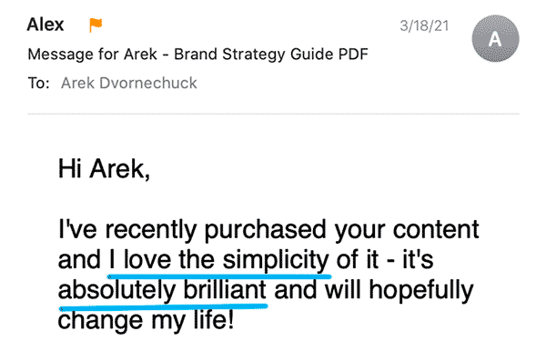Click the underlined word "simplicity"
546x361 pixels.
point(276,260)
